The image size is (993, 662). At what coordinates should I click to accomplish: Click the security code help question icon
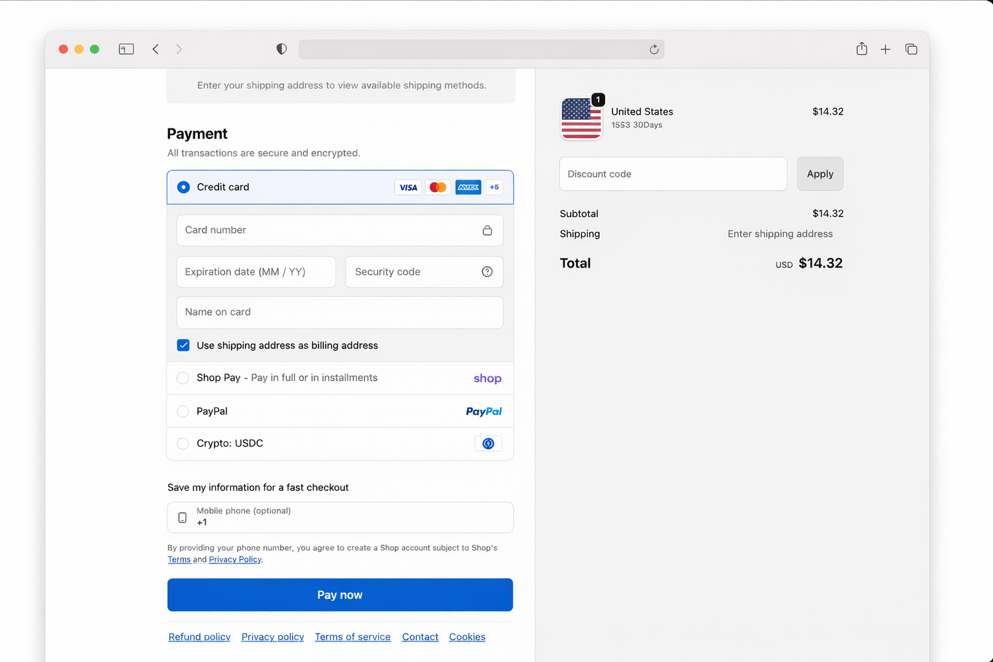point(487,272)
